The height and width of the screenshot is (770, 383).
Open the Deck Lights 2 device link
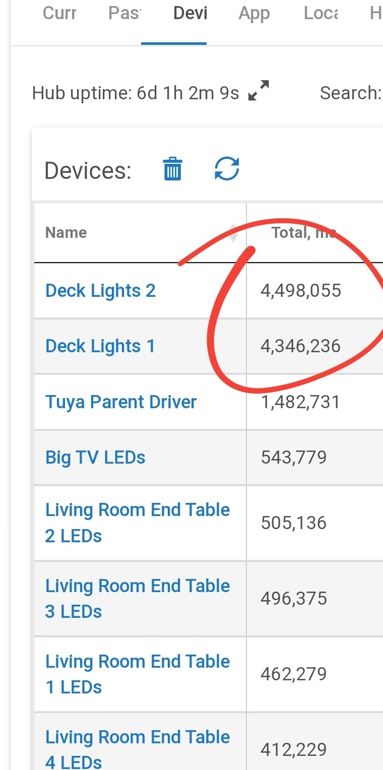(100, 291)
